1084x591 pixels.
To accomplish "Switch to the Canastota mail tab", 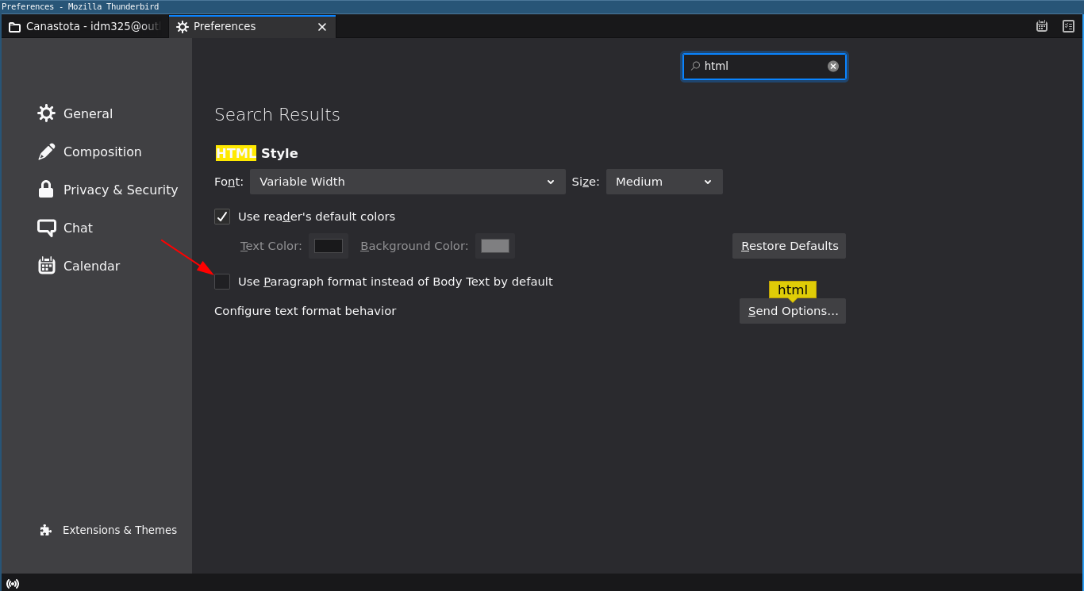I will [x=85, y=26].
